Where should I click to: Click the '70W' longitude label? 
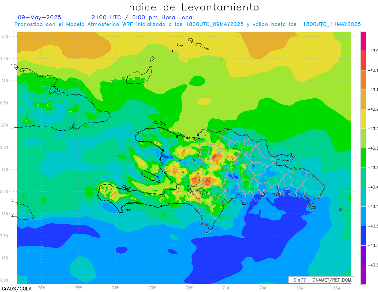(x=263, y=288)
